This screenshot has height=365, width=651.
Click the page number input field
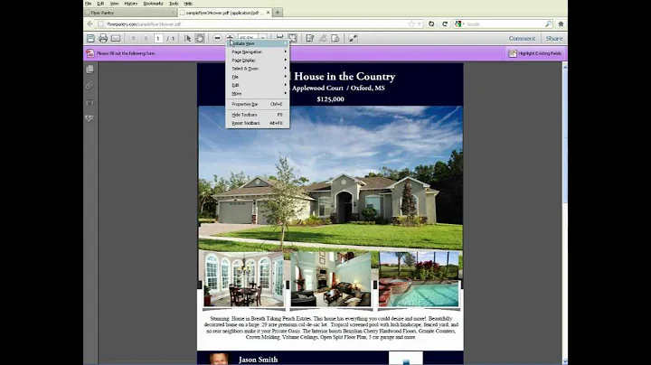coord(158,38)
